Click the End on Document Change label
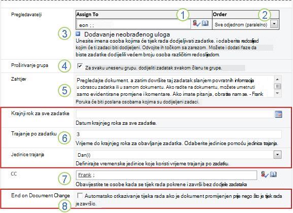This screenshot has height=213, width=293. 40,195
